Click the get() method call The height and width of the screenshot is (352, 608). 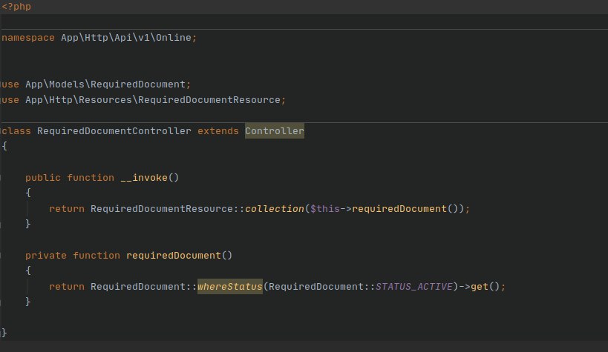pyautogui.click(x=485, y=287)
